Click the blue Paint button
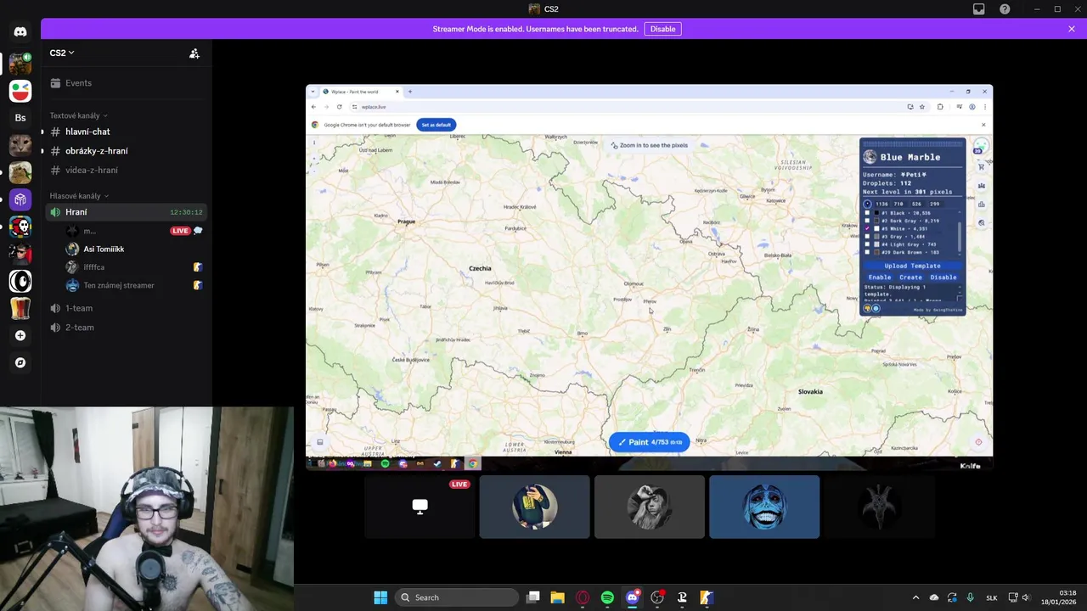1087x611 pixels. 649,442
